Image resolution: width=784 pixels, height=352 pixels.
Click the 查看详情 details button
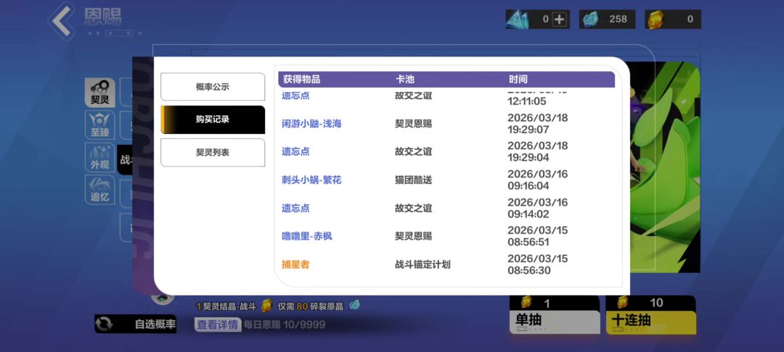pos(217,324)
